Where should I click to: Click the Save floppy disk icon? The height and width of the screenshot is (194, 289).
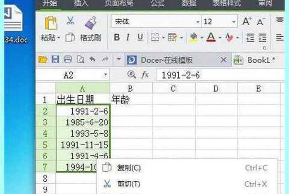tap(55, 60)
